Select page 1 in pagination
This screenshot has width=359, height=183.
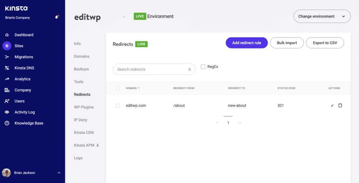(228, 123)
